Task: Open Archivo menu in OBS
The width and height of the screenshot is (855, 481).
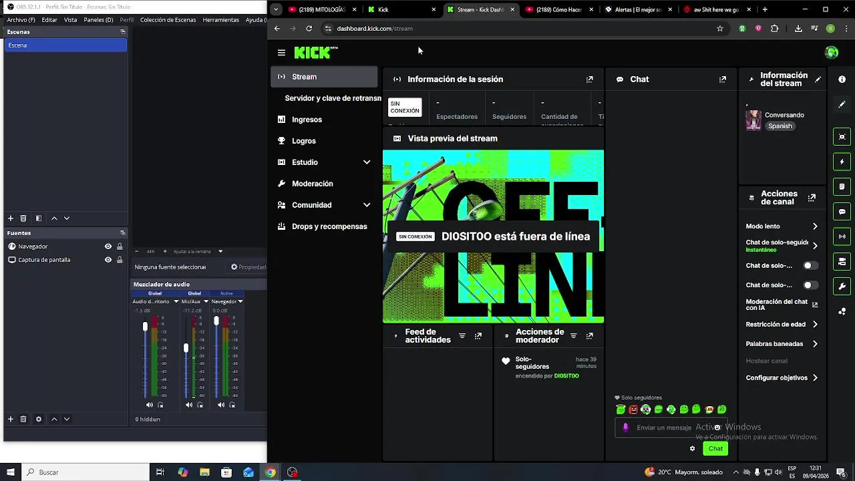Action: click(x=21, y=20)
